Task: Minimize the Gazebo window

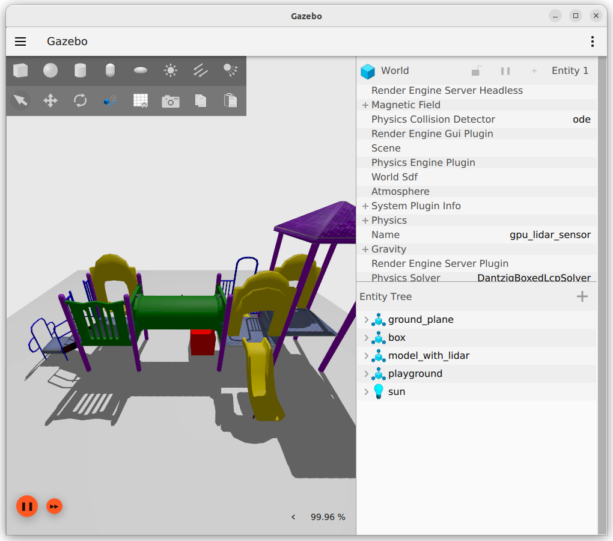Action: (555, 16)
